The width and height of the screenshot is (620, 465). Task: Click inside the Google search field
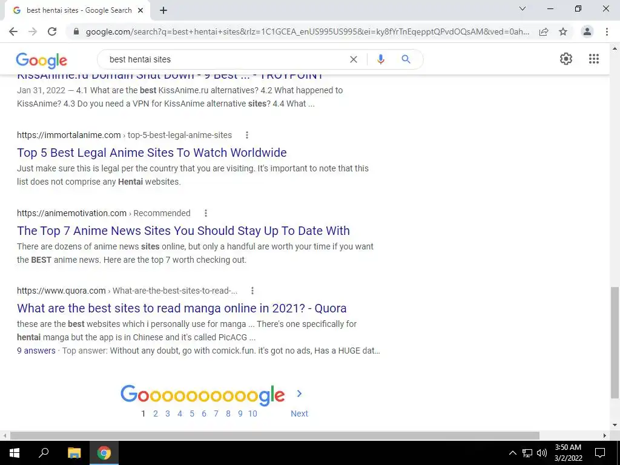225,59
